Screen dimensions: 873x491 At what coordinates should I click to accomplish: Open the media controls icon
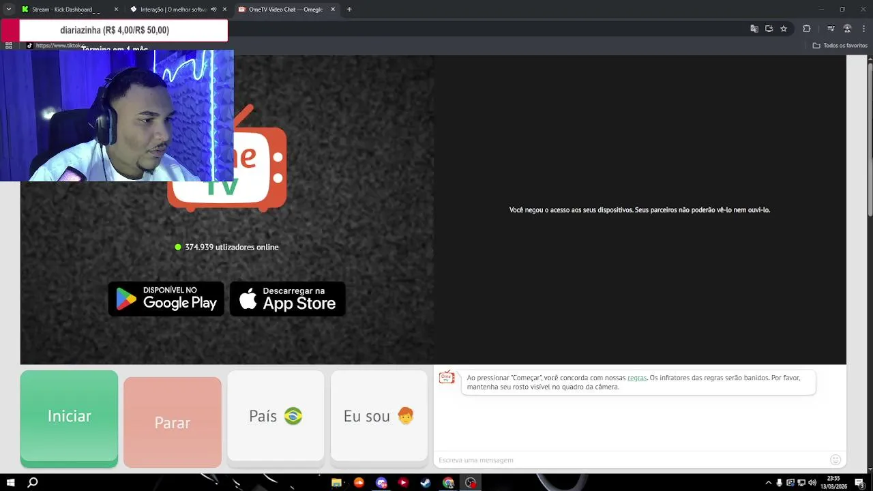click(x=831, y=29)
